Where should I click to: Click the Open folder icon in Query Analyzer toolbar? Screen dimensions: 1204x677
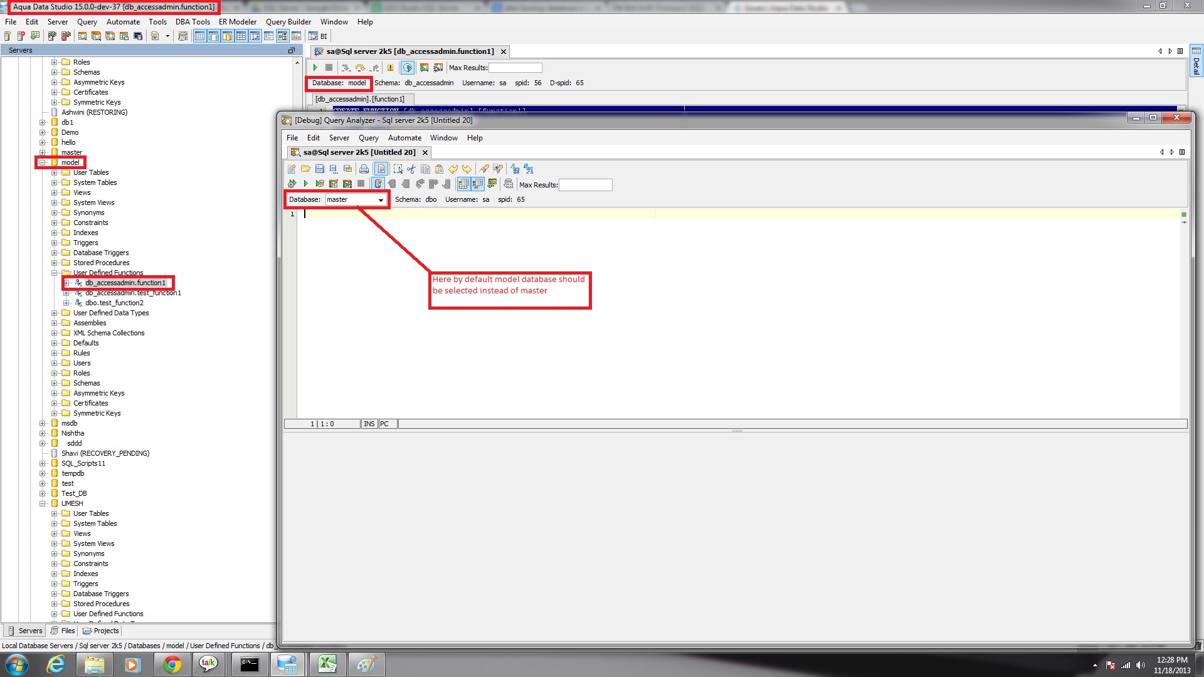coord(305,169)
